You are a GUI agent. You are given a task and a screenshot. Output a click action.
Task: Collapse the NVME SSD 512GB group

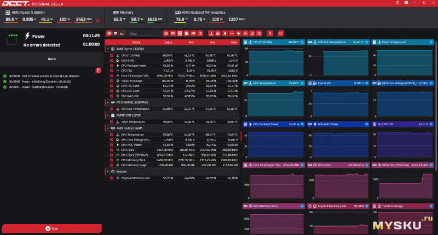click(108, 115)
